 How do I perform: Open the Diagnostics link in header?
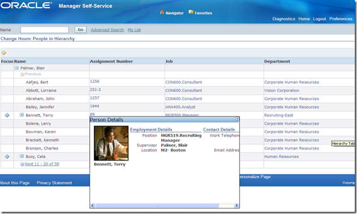(x=283, y=19)
